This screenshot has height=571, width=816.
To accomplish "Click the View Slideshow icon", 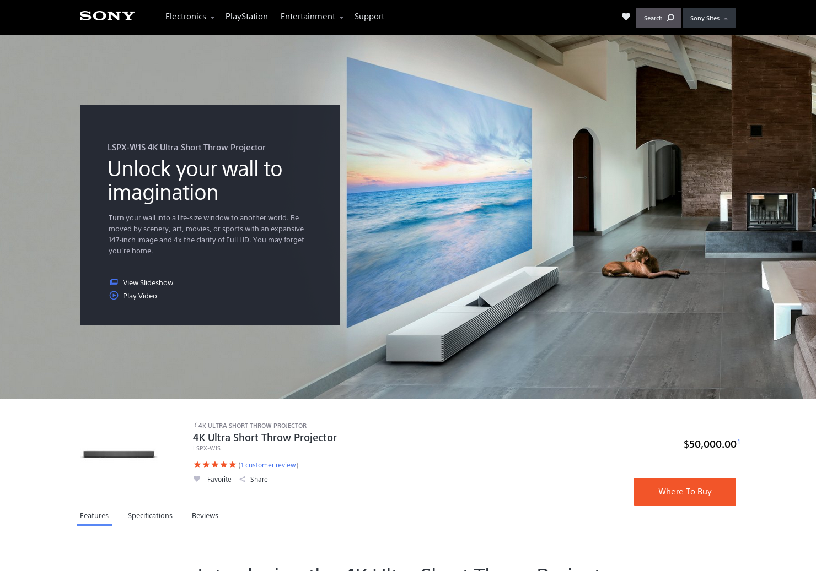I will coord(114,282).
